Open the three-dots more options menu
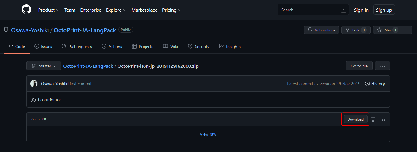 tap(382, 66)
